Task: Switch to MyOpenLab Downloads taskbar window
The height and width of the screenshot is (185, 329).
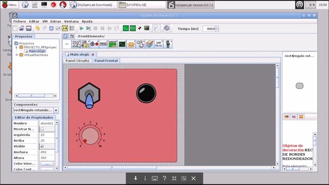Action: (x=93, y=5)
